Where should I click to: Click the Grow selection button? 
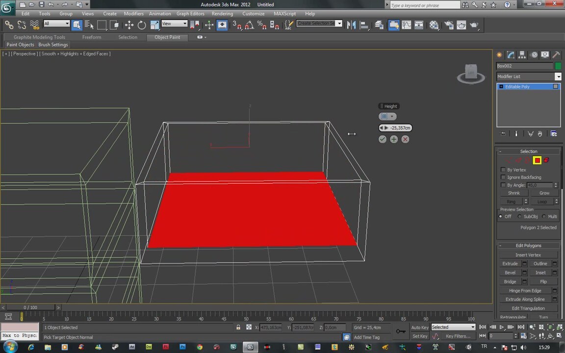[x=544, y=193]
